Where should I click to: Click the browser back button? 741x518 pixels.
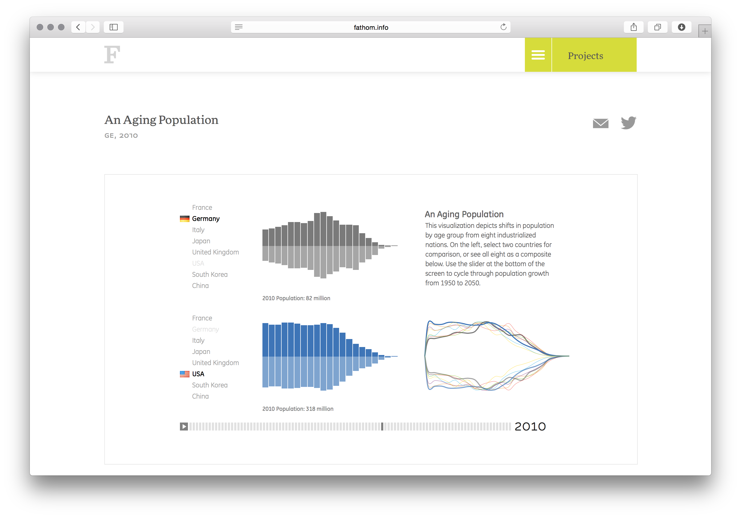[x=78, y=27]
